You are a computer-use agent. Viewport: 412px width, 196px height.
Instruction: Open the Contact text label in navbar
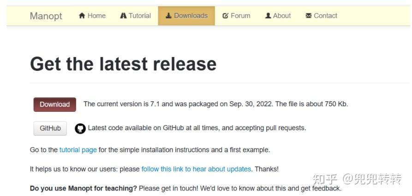[325, 16]
